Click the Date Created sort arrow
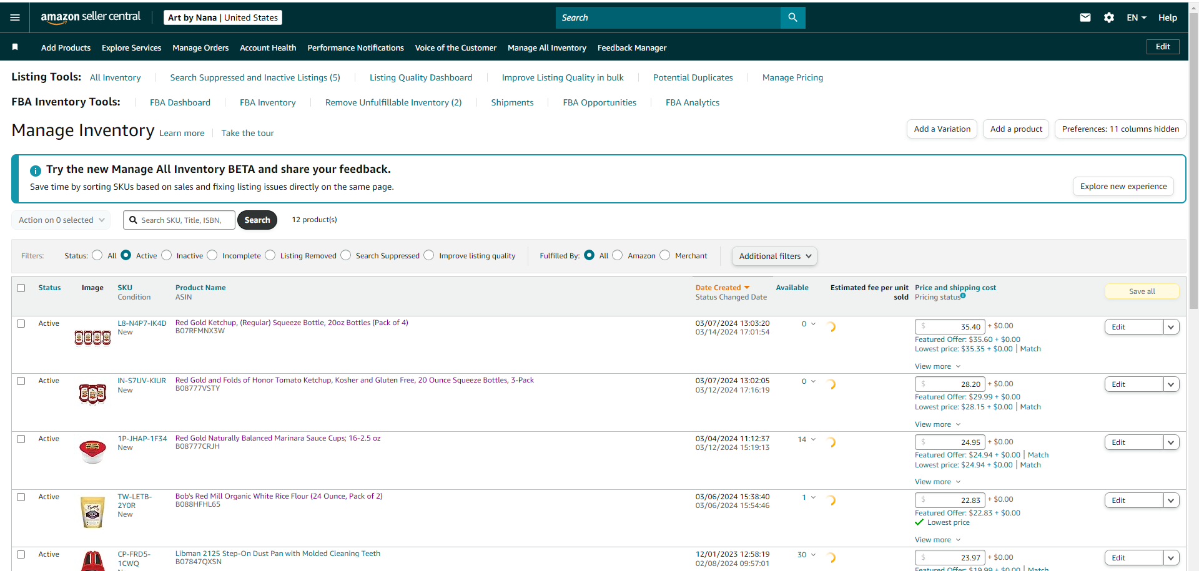 (x=747, y=288)
